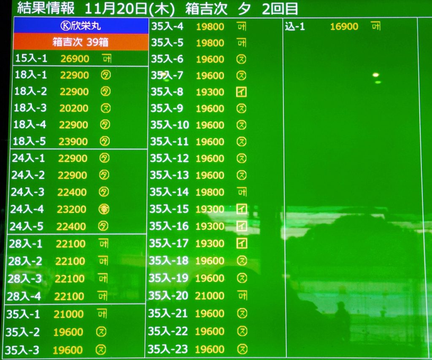
Task: Click the price 23200 on row 24入-4
Action: pyautogui.click(x=71, y=209)
